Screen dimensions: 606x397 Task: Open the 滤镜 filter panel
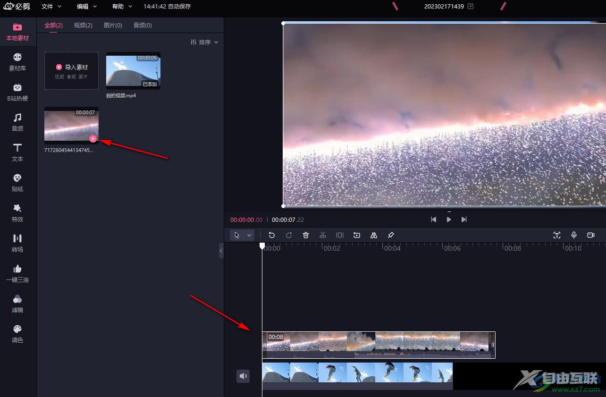[17, 304]
